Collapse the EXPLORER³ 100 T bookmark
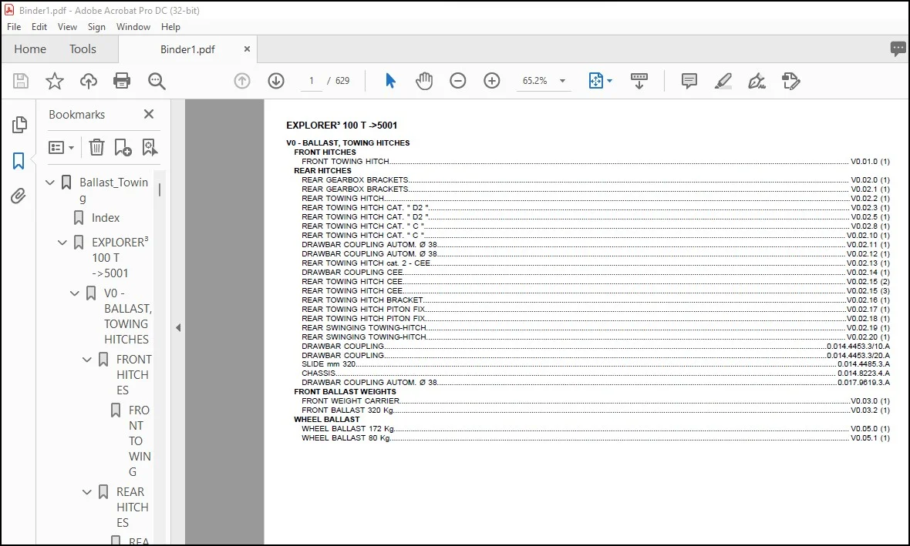Screen dimensions: 910x546 pyautogui.click(x=62, y=243)
